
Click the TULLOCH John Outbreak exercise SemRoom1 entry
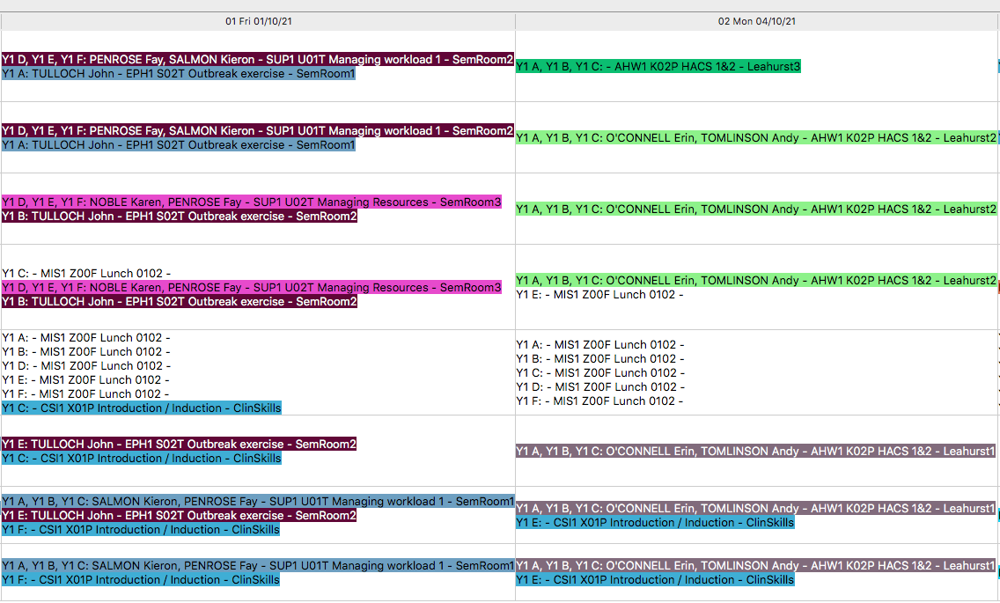click(176, 73)
